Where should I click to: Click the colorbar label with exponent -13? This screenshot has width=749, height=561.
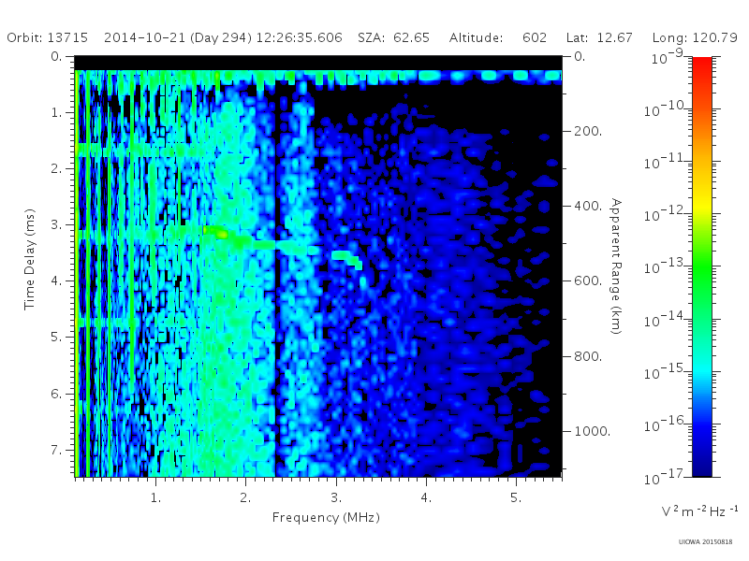666,266
